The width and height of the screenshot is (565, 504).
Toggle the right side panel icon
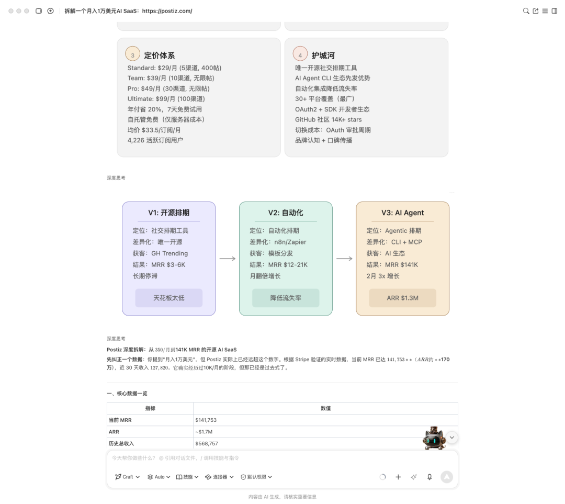point(555,11)
